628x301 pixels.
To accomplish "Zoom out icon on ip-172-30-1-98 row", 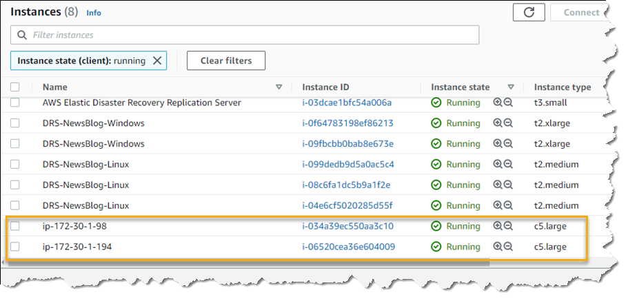I will (508, 226).
